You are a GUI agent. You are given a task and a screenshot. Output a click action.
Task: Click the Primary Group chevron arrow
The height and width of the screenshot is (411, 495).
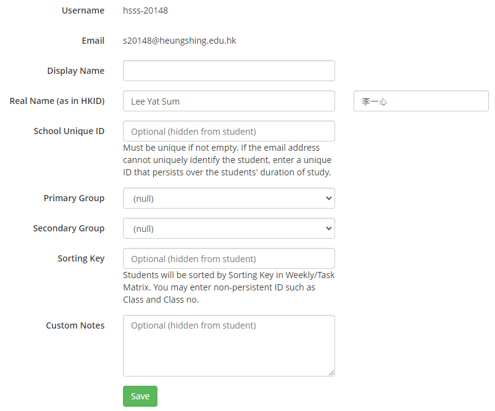tap(328, 198)
